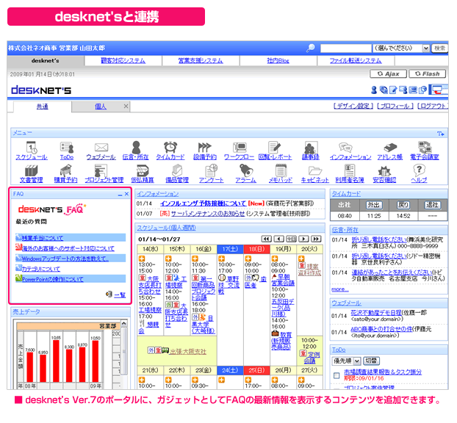Open the スケジュール menu icon
The image size is (457, 423).
click(32, 148)
